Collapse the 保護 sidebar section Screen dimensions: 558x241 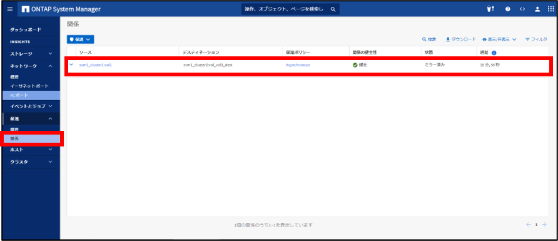31,118
